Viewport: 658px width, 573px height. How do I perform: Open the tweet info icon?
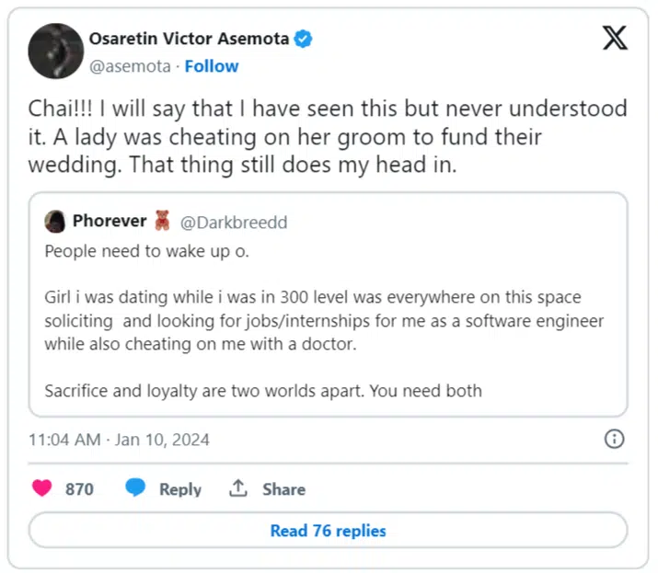(615, 439)
